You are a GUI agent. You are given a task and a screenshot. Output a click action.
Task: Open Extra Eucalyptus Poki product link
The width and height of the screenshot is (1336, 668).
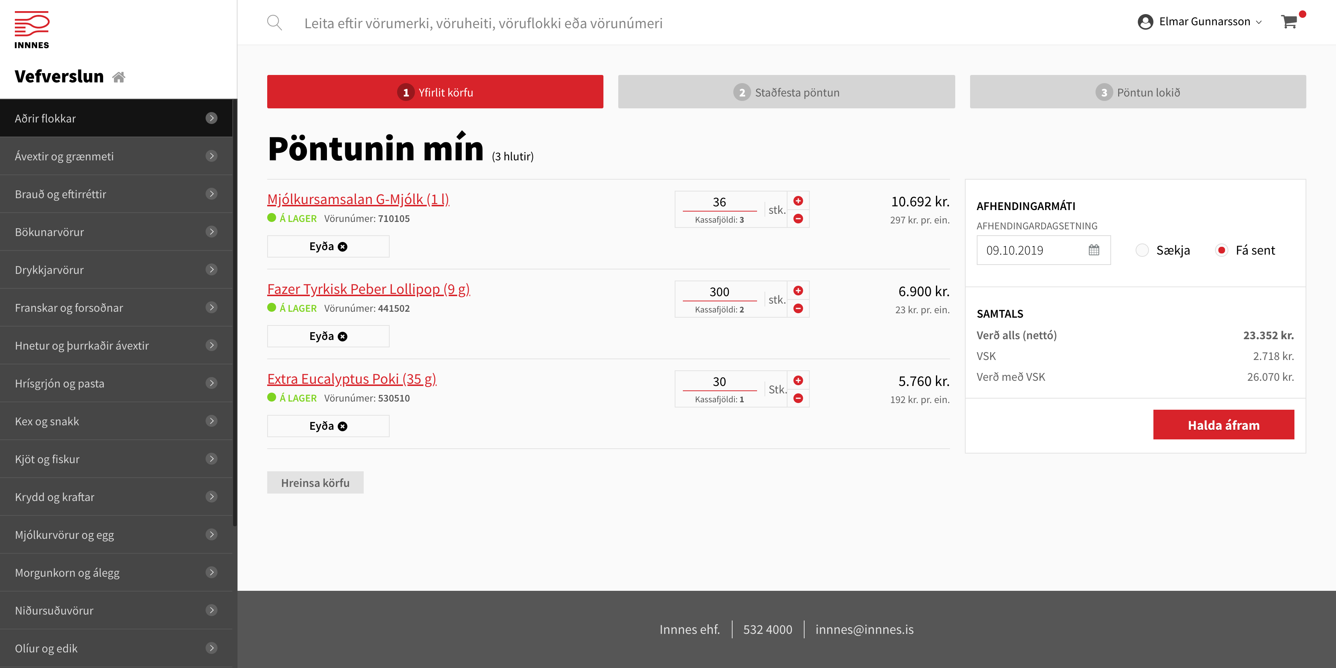point(352,379)
